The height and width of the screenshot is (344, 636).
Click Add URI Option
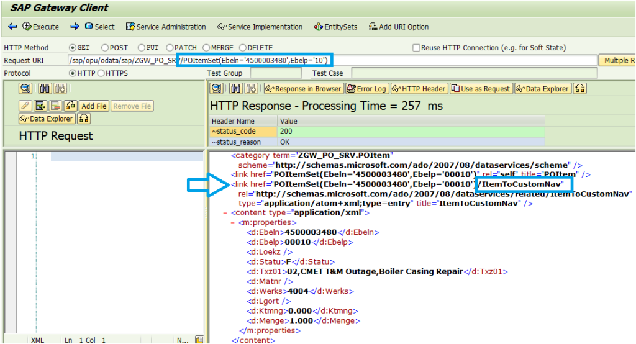(398, 27)
